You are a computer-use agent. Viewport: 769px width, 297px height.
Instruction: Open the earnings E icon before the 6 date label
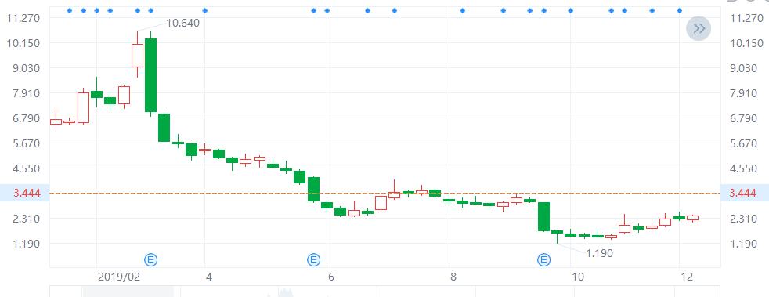tap(314, 259)
